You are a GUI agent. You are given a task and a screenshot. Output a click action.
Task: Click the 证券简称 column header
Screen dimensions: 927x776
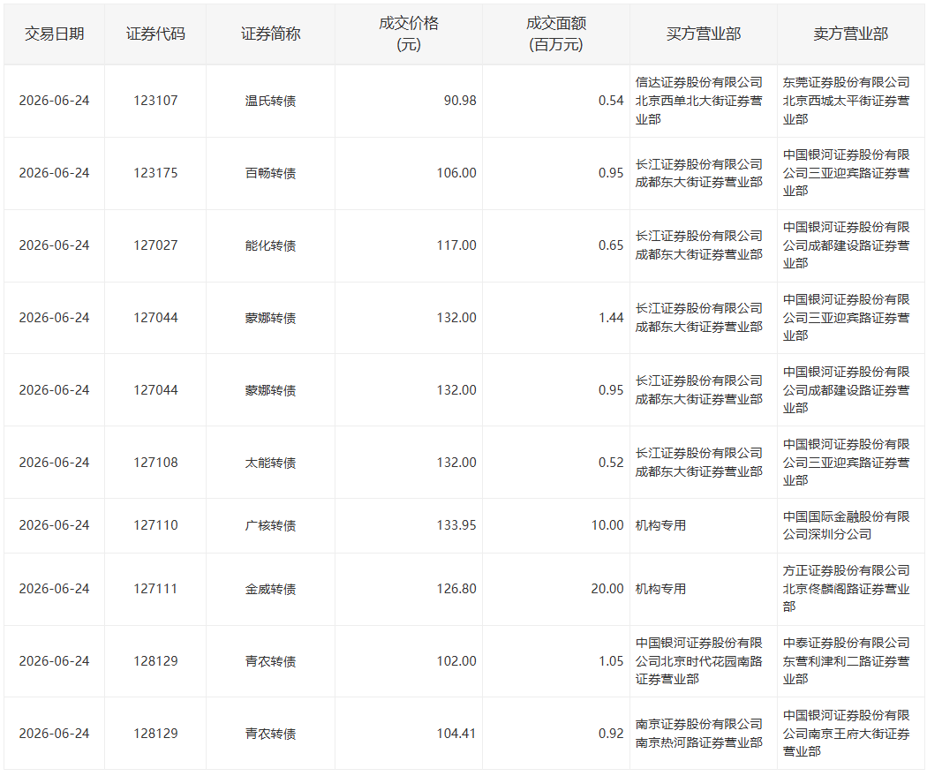(271, 34)
